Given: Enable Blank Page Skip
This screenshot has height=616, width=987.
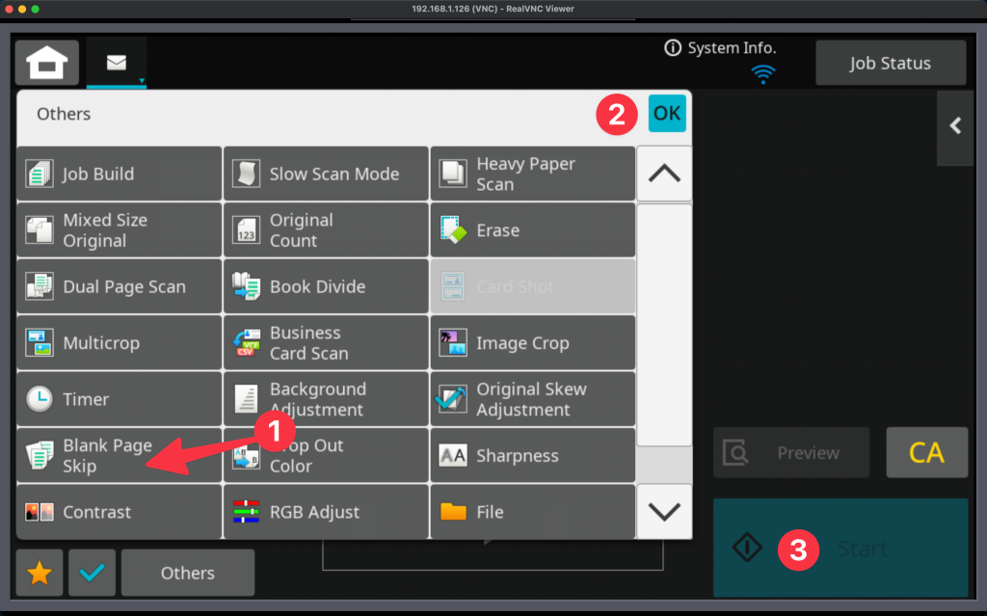Looking at the screenshot, I should coord(120,456).
